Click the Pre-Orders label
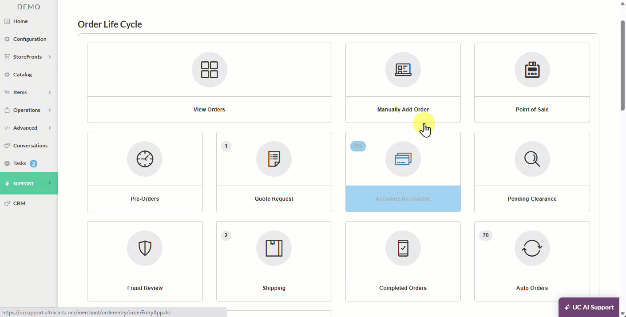Viewport: 626px width, 317px height. [145, 199]
